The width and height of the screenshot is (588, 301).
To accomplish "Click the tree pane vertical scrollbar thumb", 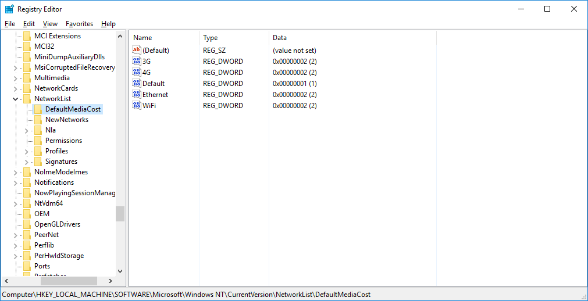I will coord(120,214).
